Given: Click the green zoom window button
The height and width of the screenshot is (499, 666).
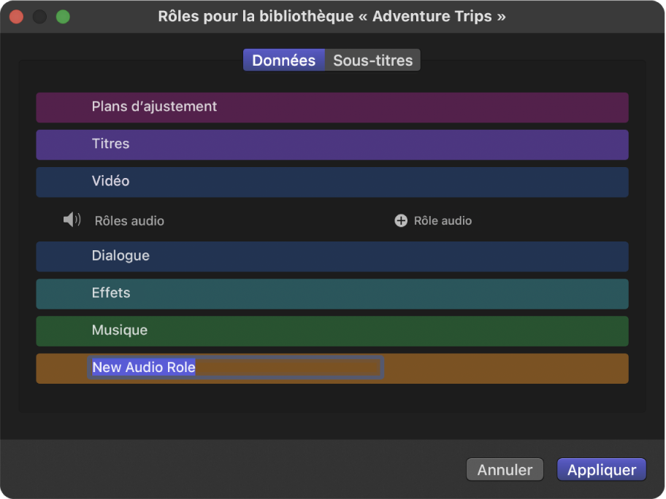Looking at the screenshot, I should (63, 17).
